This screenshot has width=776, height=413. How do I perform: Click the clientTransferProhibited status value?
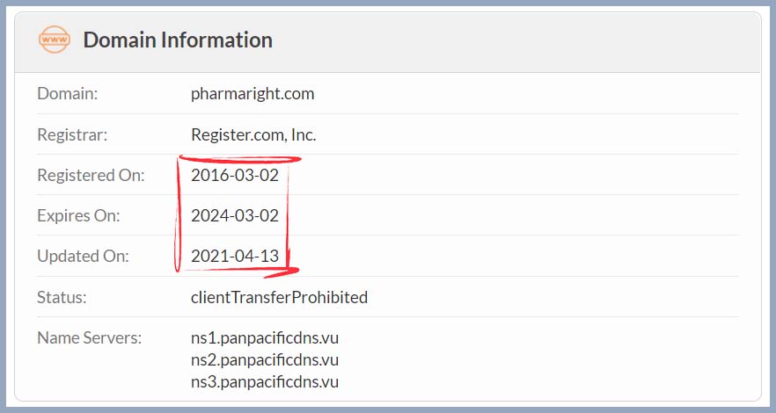click(279, 297)
